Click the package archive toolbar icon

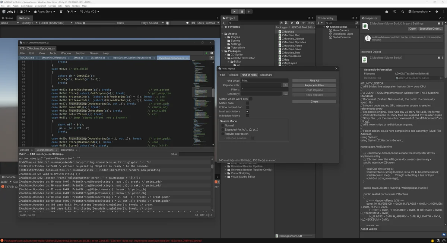[61, 12]
